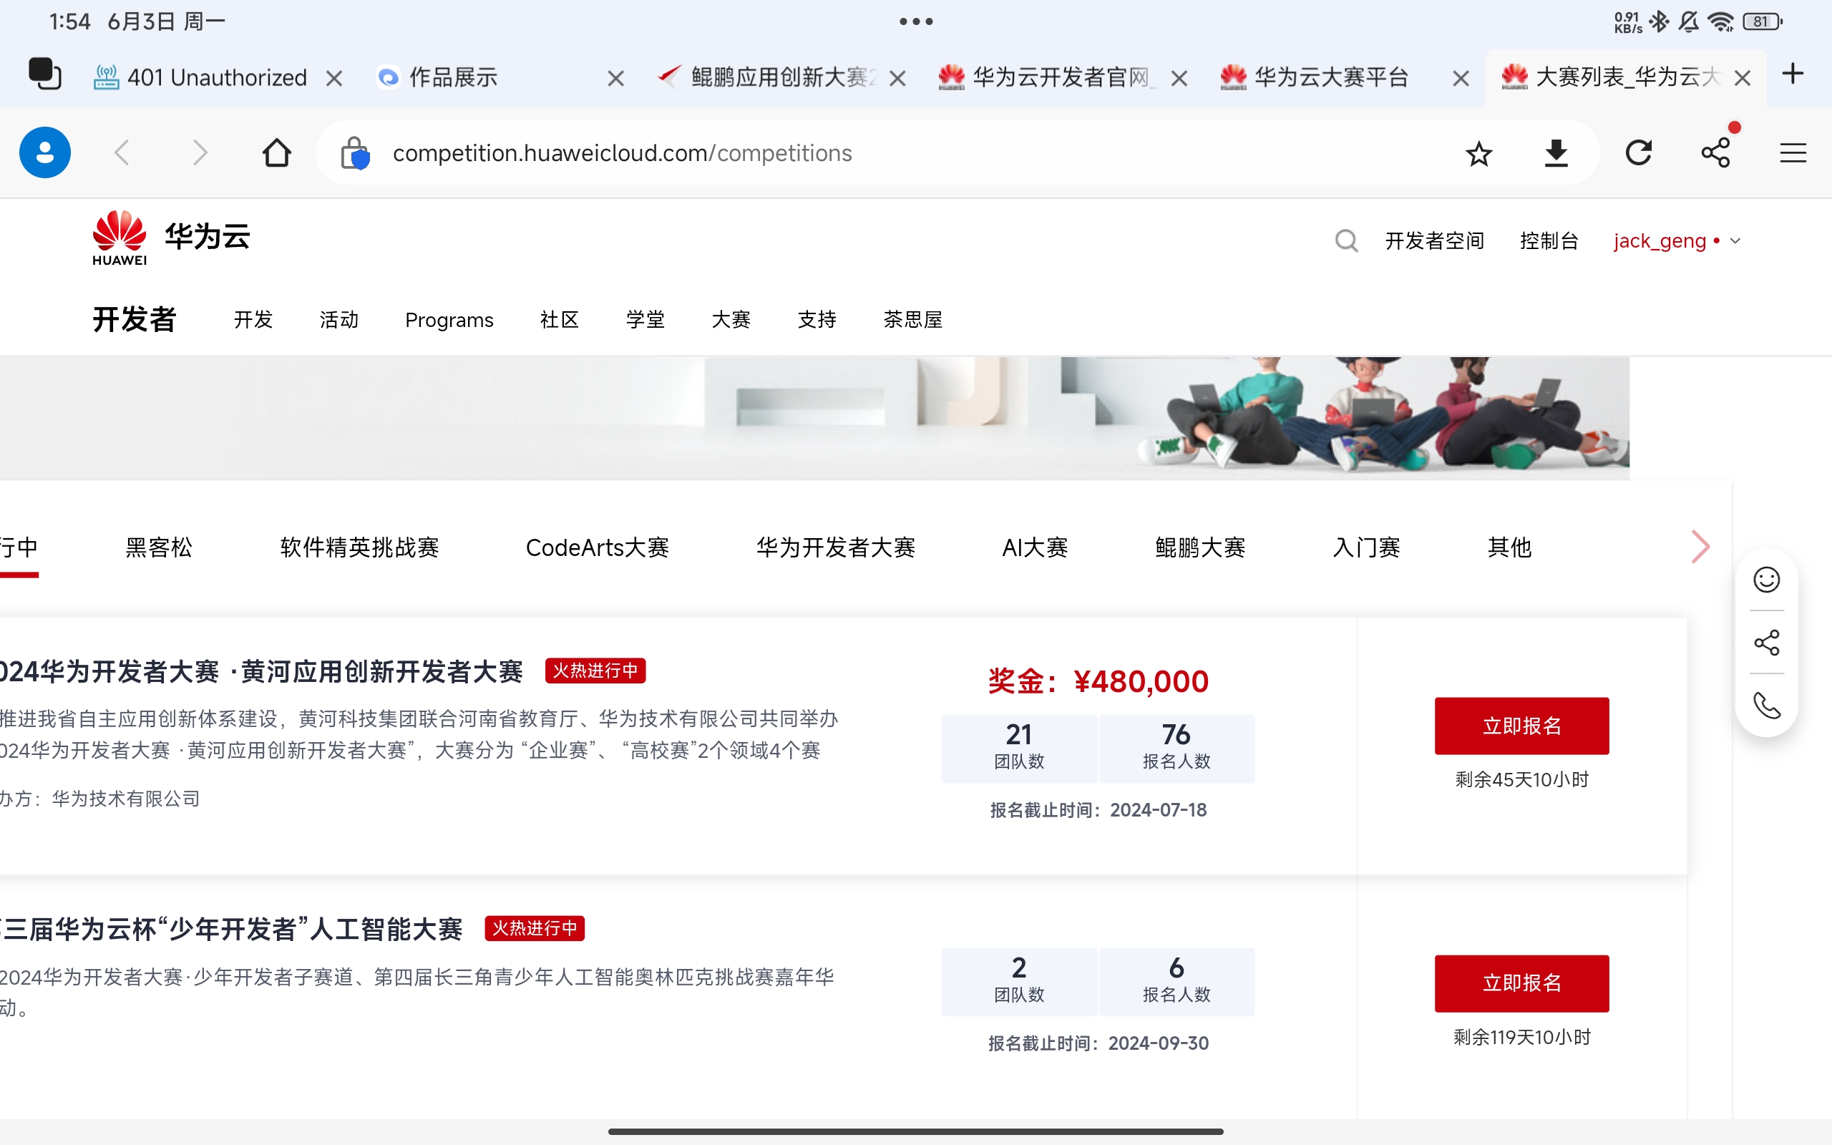Show more categories with right chevron

coord(1700,547)
